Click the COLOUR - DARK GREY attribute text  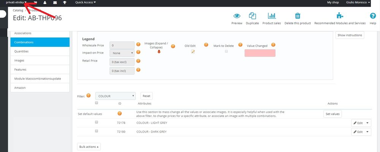click(152, 131)
